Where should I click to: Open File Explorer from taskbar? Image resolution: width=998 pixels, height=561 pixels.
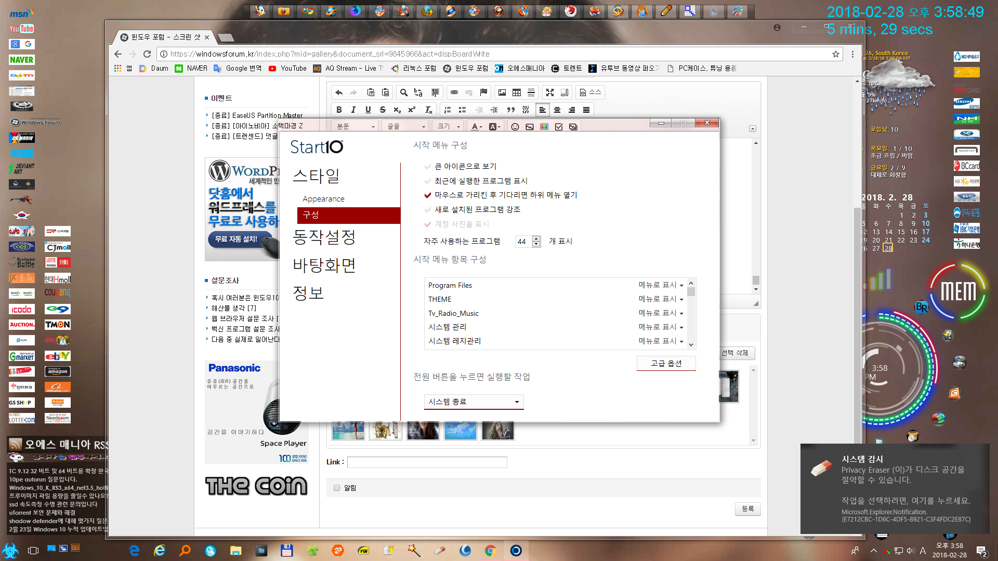coord(236,551)
